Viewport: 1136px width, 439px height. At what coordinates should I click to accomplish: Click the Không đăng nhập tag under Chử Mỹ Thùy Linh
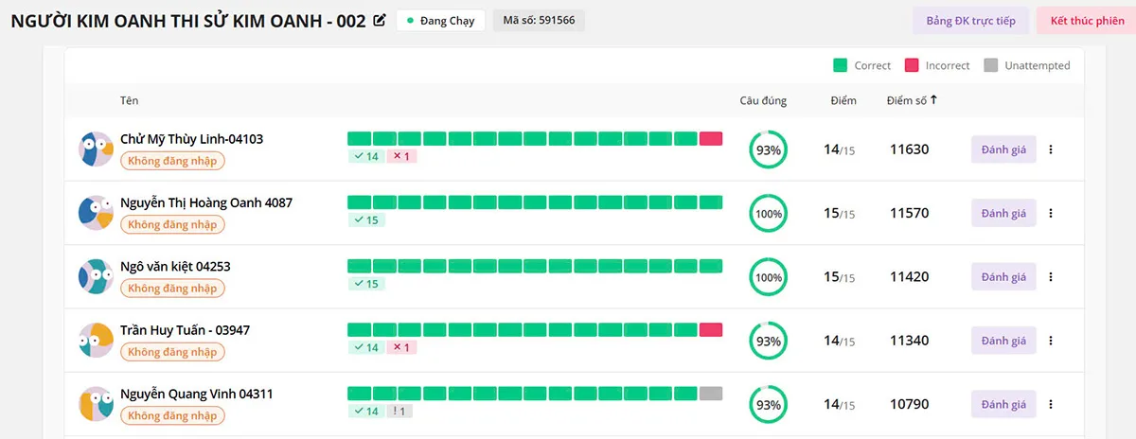click(172, 161)
